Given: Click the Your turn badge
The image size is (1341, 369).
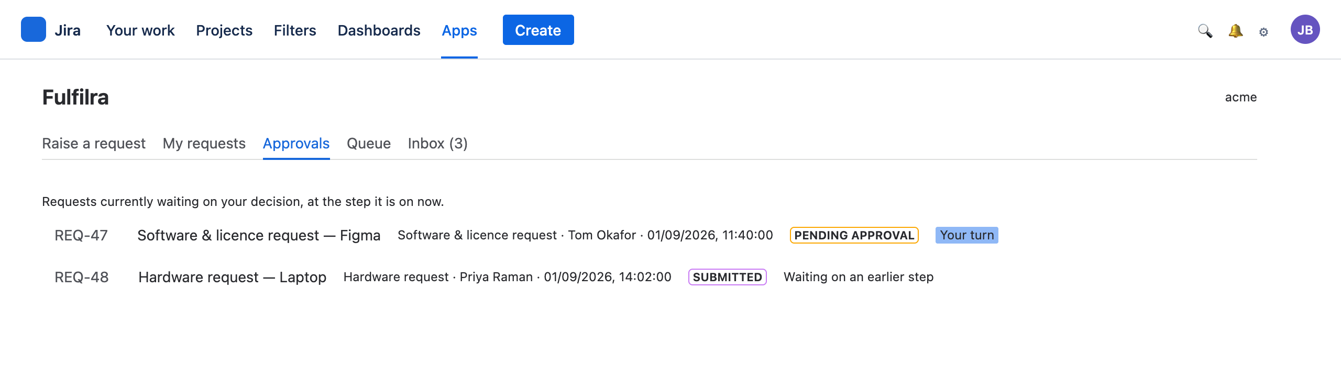Looking at the screenshot, I should (967, 235).
